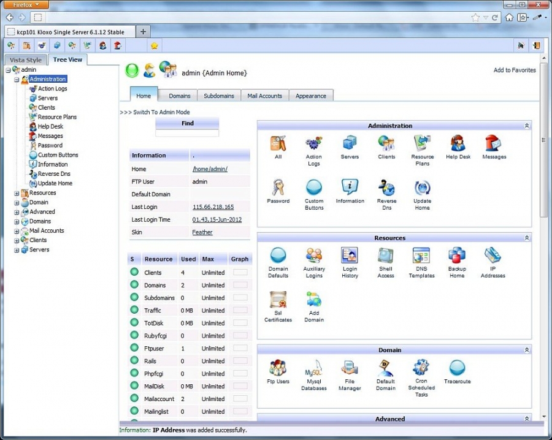The image size is (552, 440).
Task: Open the /home/admin/ home directory link
Action: pyautogui.click(x=210, y=169)
